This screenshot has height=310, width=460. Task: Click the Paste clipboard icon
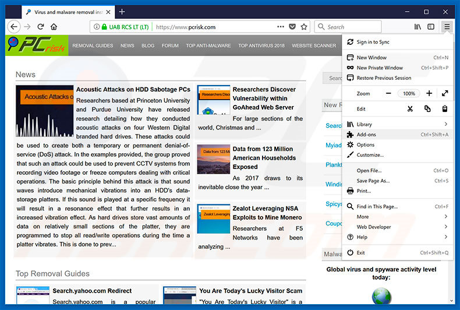[x=445, y=109]
